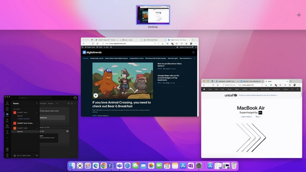
Task: Click MacBook Air 'Buy' link
Action: click(258, 117)
